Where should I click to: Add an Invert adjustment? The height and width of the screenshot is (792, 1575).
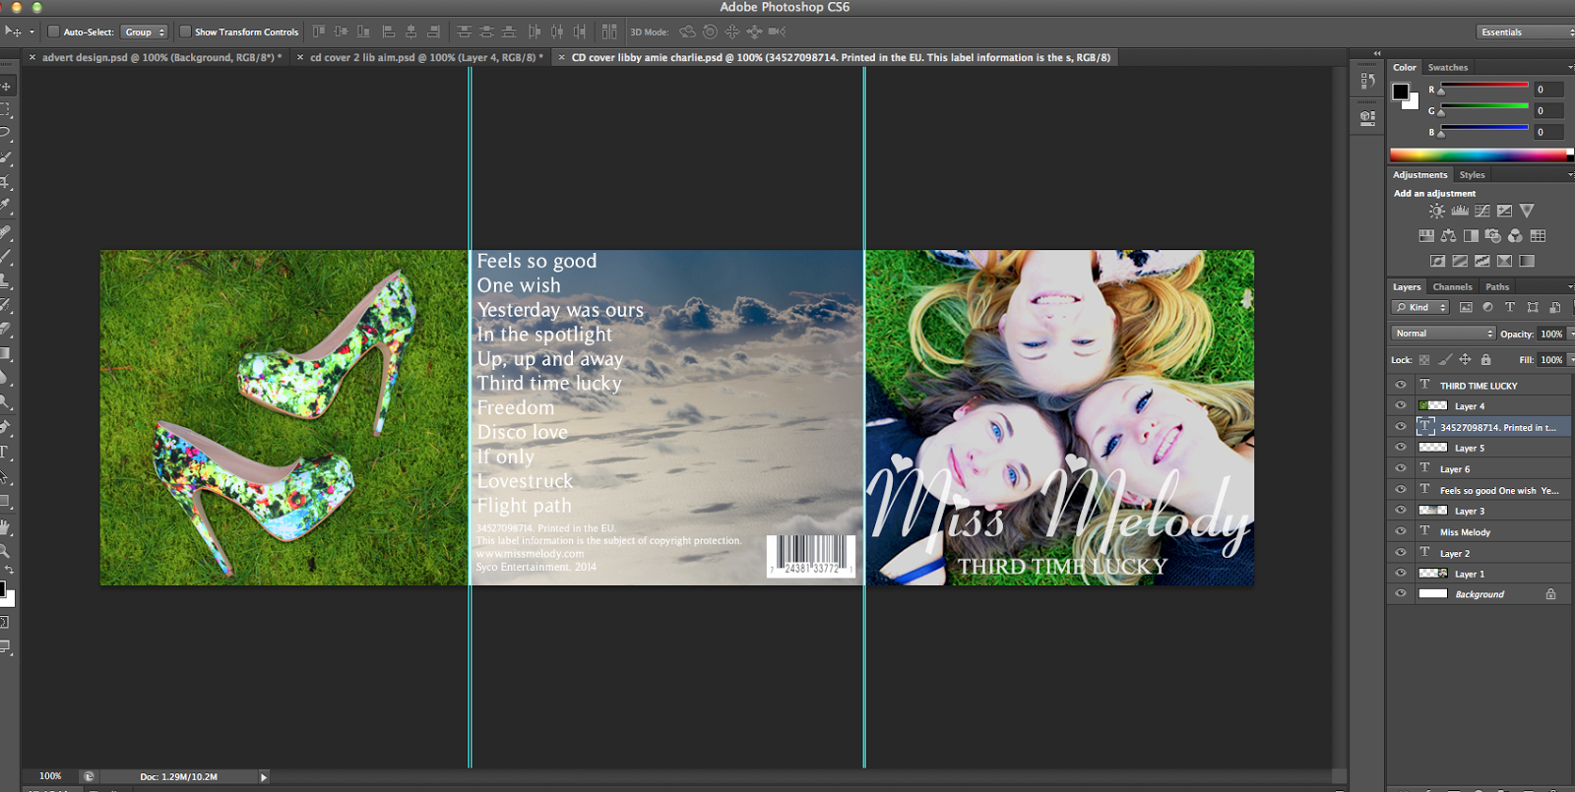1437,261
